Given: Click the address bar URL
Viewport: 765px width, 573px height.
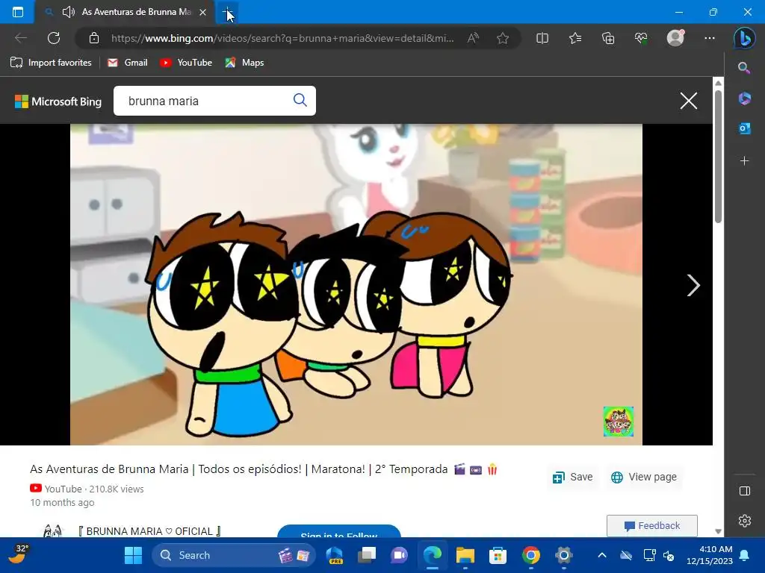Looking at the screenshot, I should point(282,38).
